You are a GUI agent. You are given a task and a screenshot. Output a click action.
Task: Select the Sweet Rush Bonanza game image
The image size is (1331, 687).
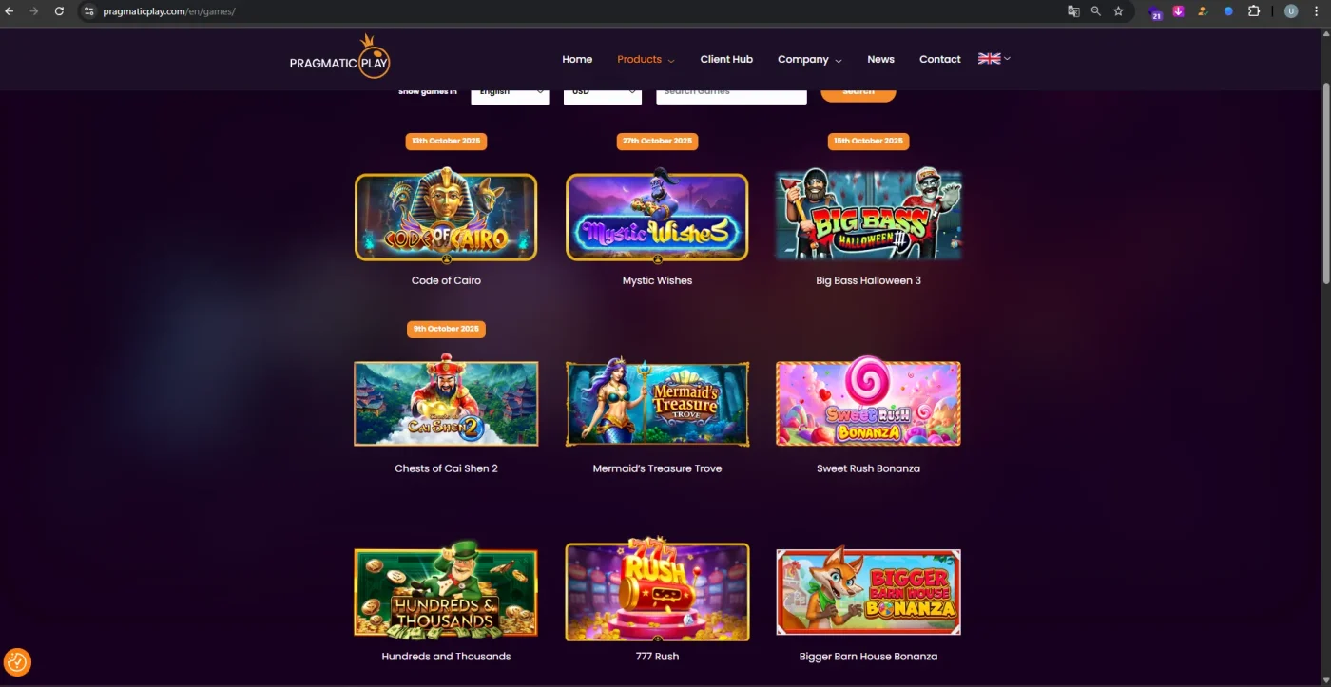click(x=868, y=403)
